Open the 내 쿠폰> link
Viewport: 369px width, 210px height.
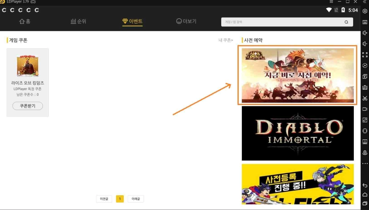[226, 40]
